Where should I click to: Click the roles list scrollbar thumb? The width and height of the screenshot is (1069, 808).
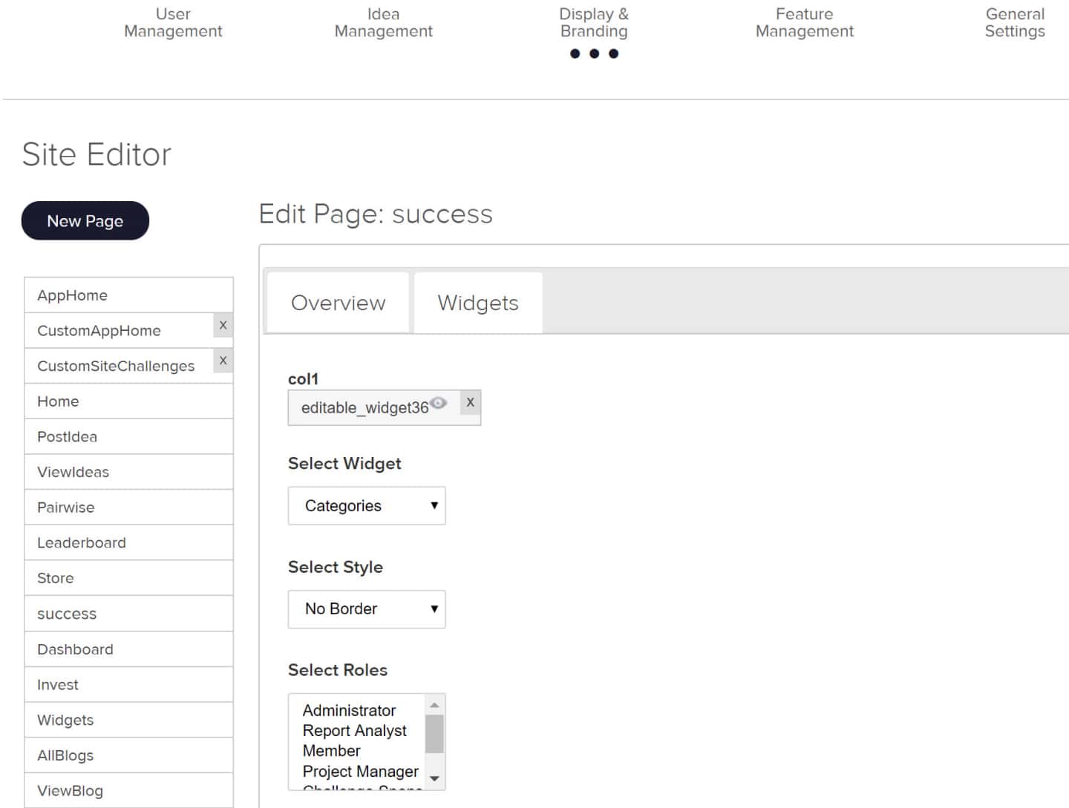pyautogui.click(x=434, y=734)
